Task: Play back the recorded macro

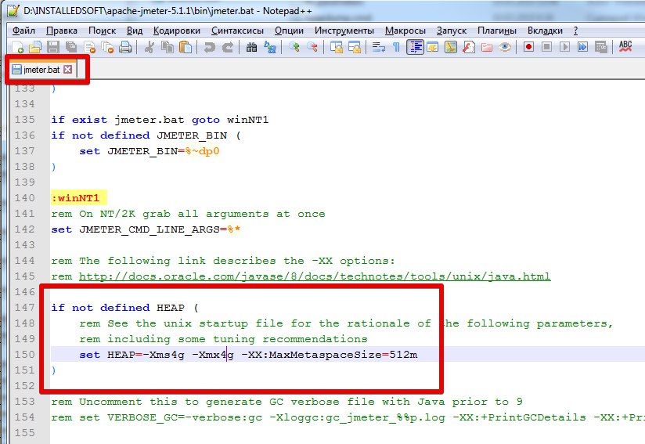Action: coord(565,47)
